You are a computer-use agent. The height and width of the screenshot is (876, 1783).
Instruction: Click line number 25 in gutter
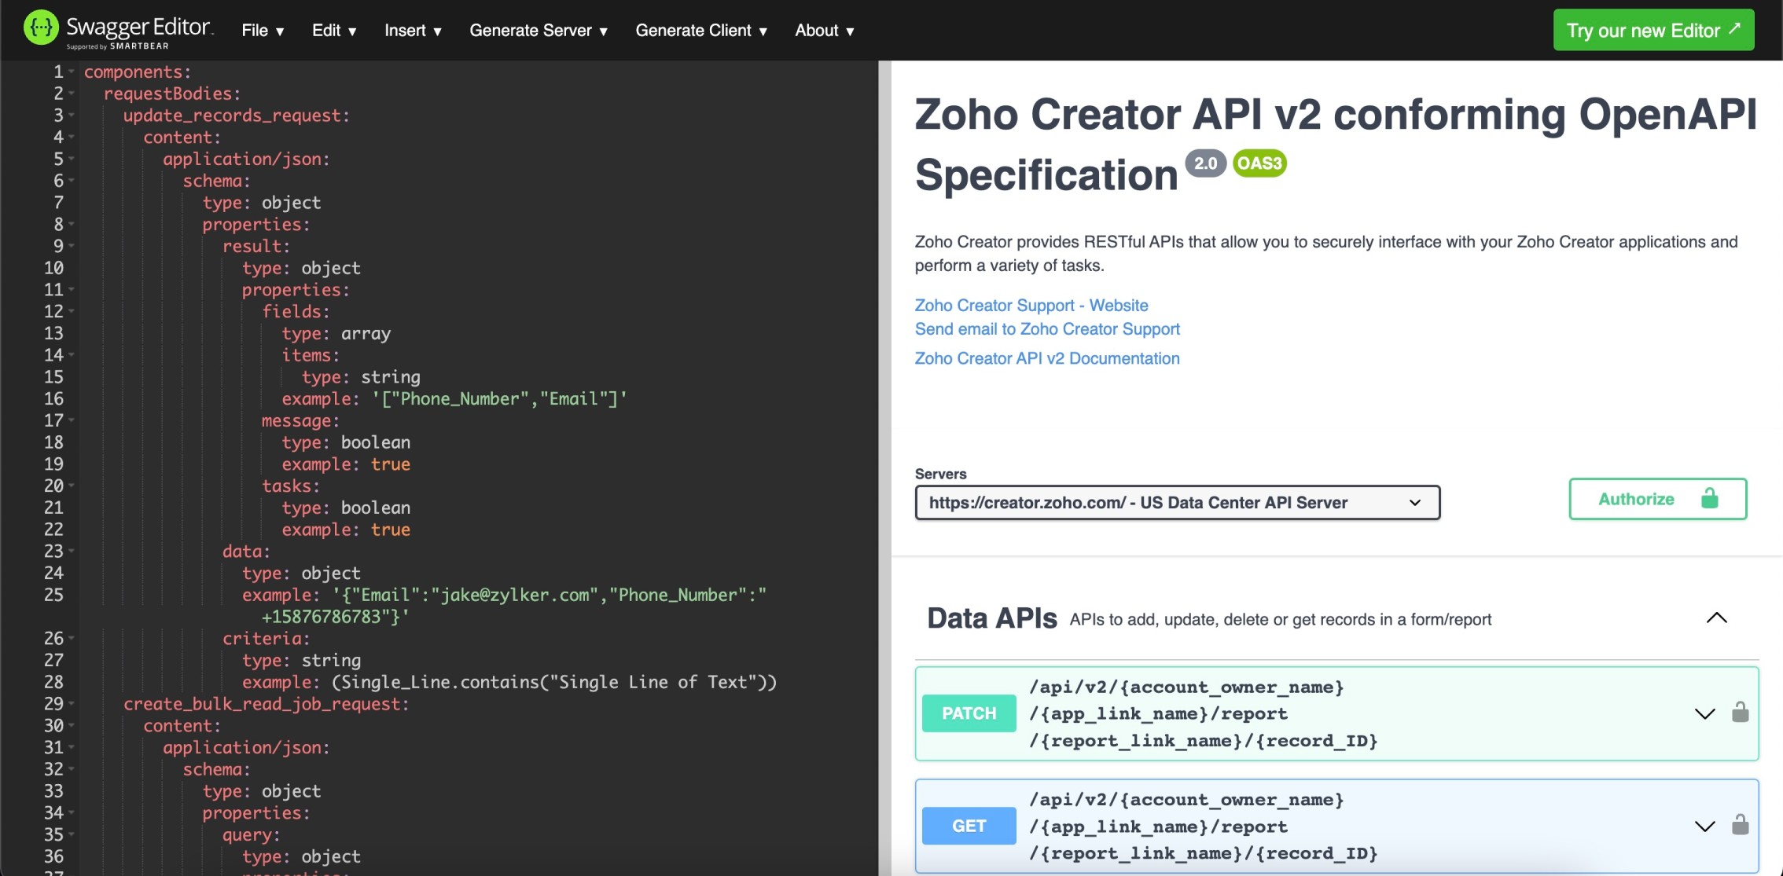pos(53,595)
